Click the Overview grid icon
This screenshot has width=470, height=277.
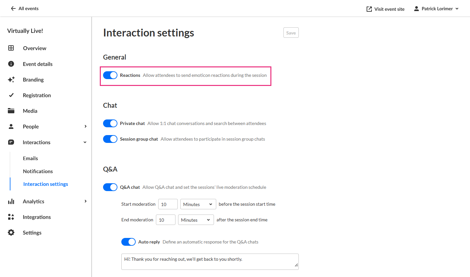(11, 48)
